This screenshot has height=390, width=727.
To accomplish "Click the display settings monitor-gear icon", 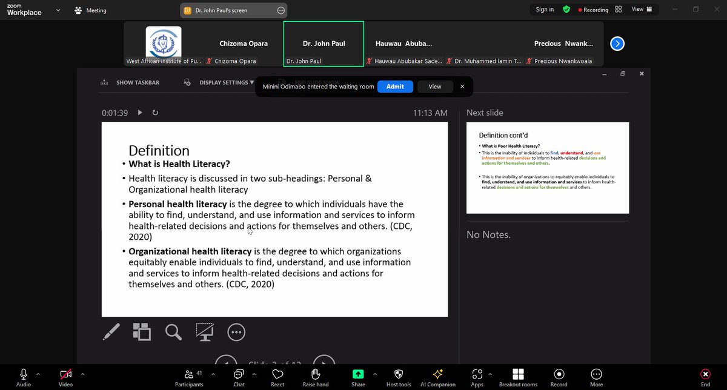I will pyautogui.click(x=187, y=82).
